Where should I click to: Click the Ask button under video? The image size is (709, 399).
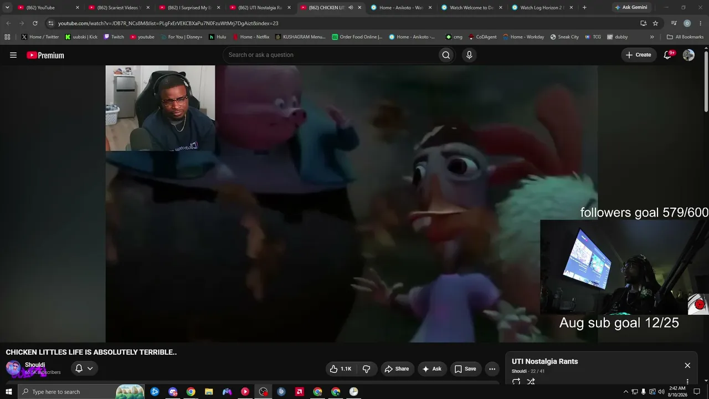tap(431, 369)
